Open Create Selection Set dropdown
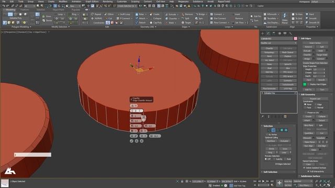This screenshot has height=188, width=335. 127,6
